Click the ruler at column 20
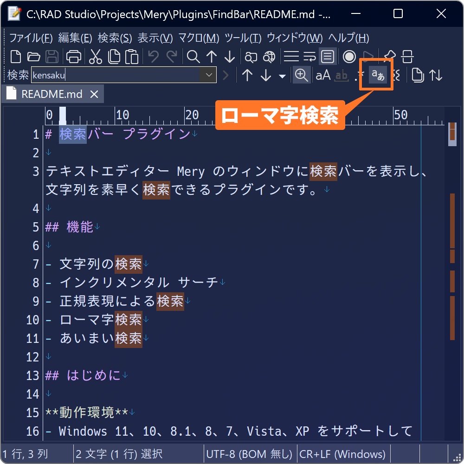This screenshot has height=464, width=464. [192, 116]
